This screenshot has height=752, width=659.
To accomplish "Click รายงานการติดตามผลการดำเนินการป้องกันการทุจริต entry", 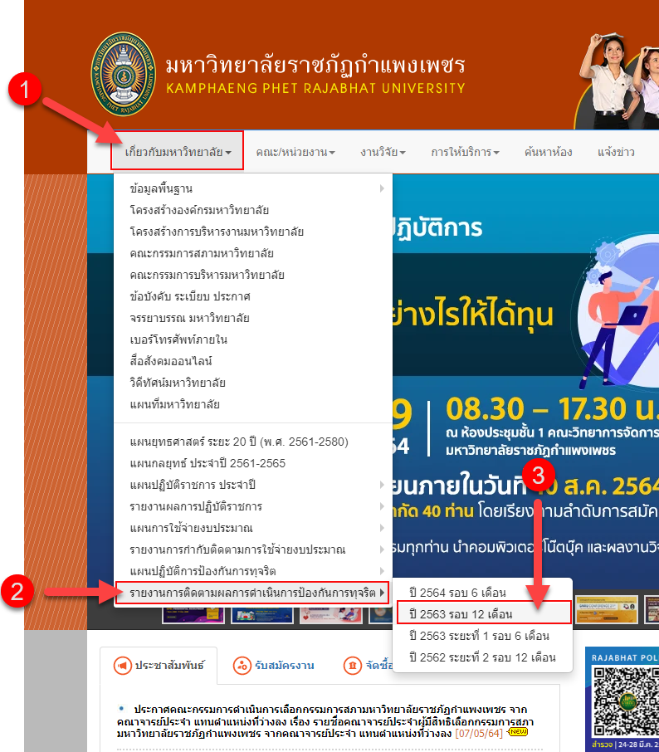I will pos(253,593).
